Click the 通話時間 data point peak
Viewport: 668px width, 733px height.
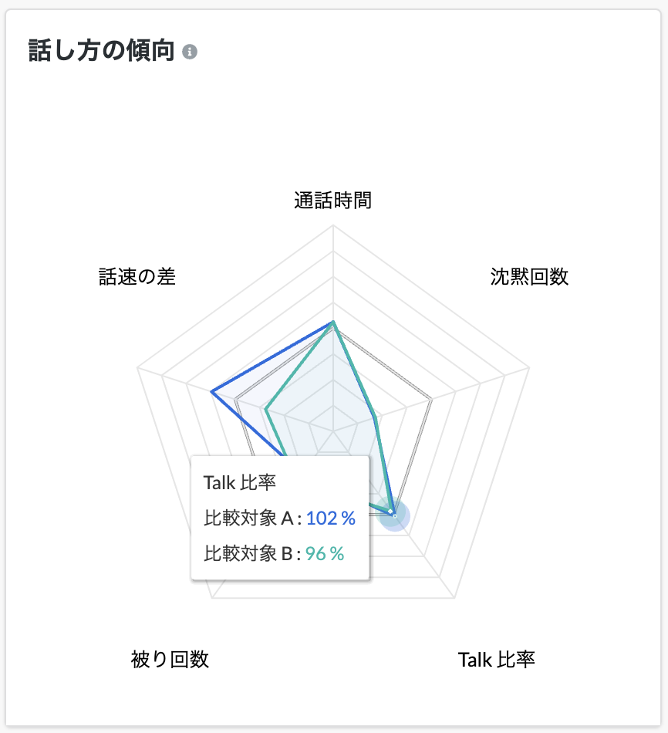click(333, 322)
